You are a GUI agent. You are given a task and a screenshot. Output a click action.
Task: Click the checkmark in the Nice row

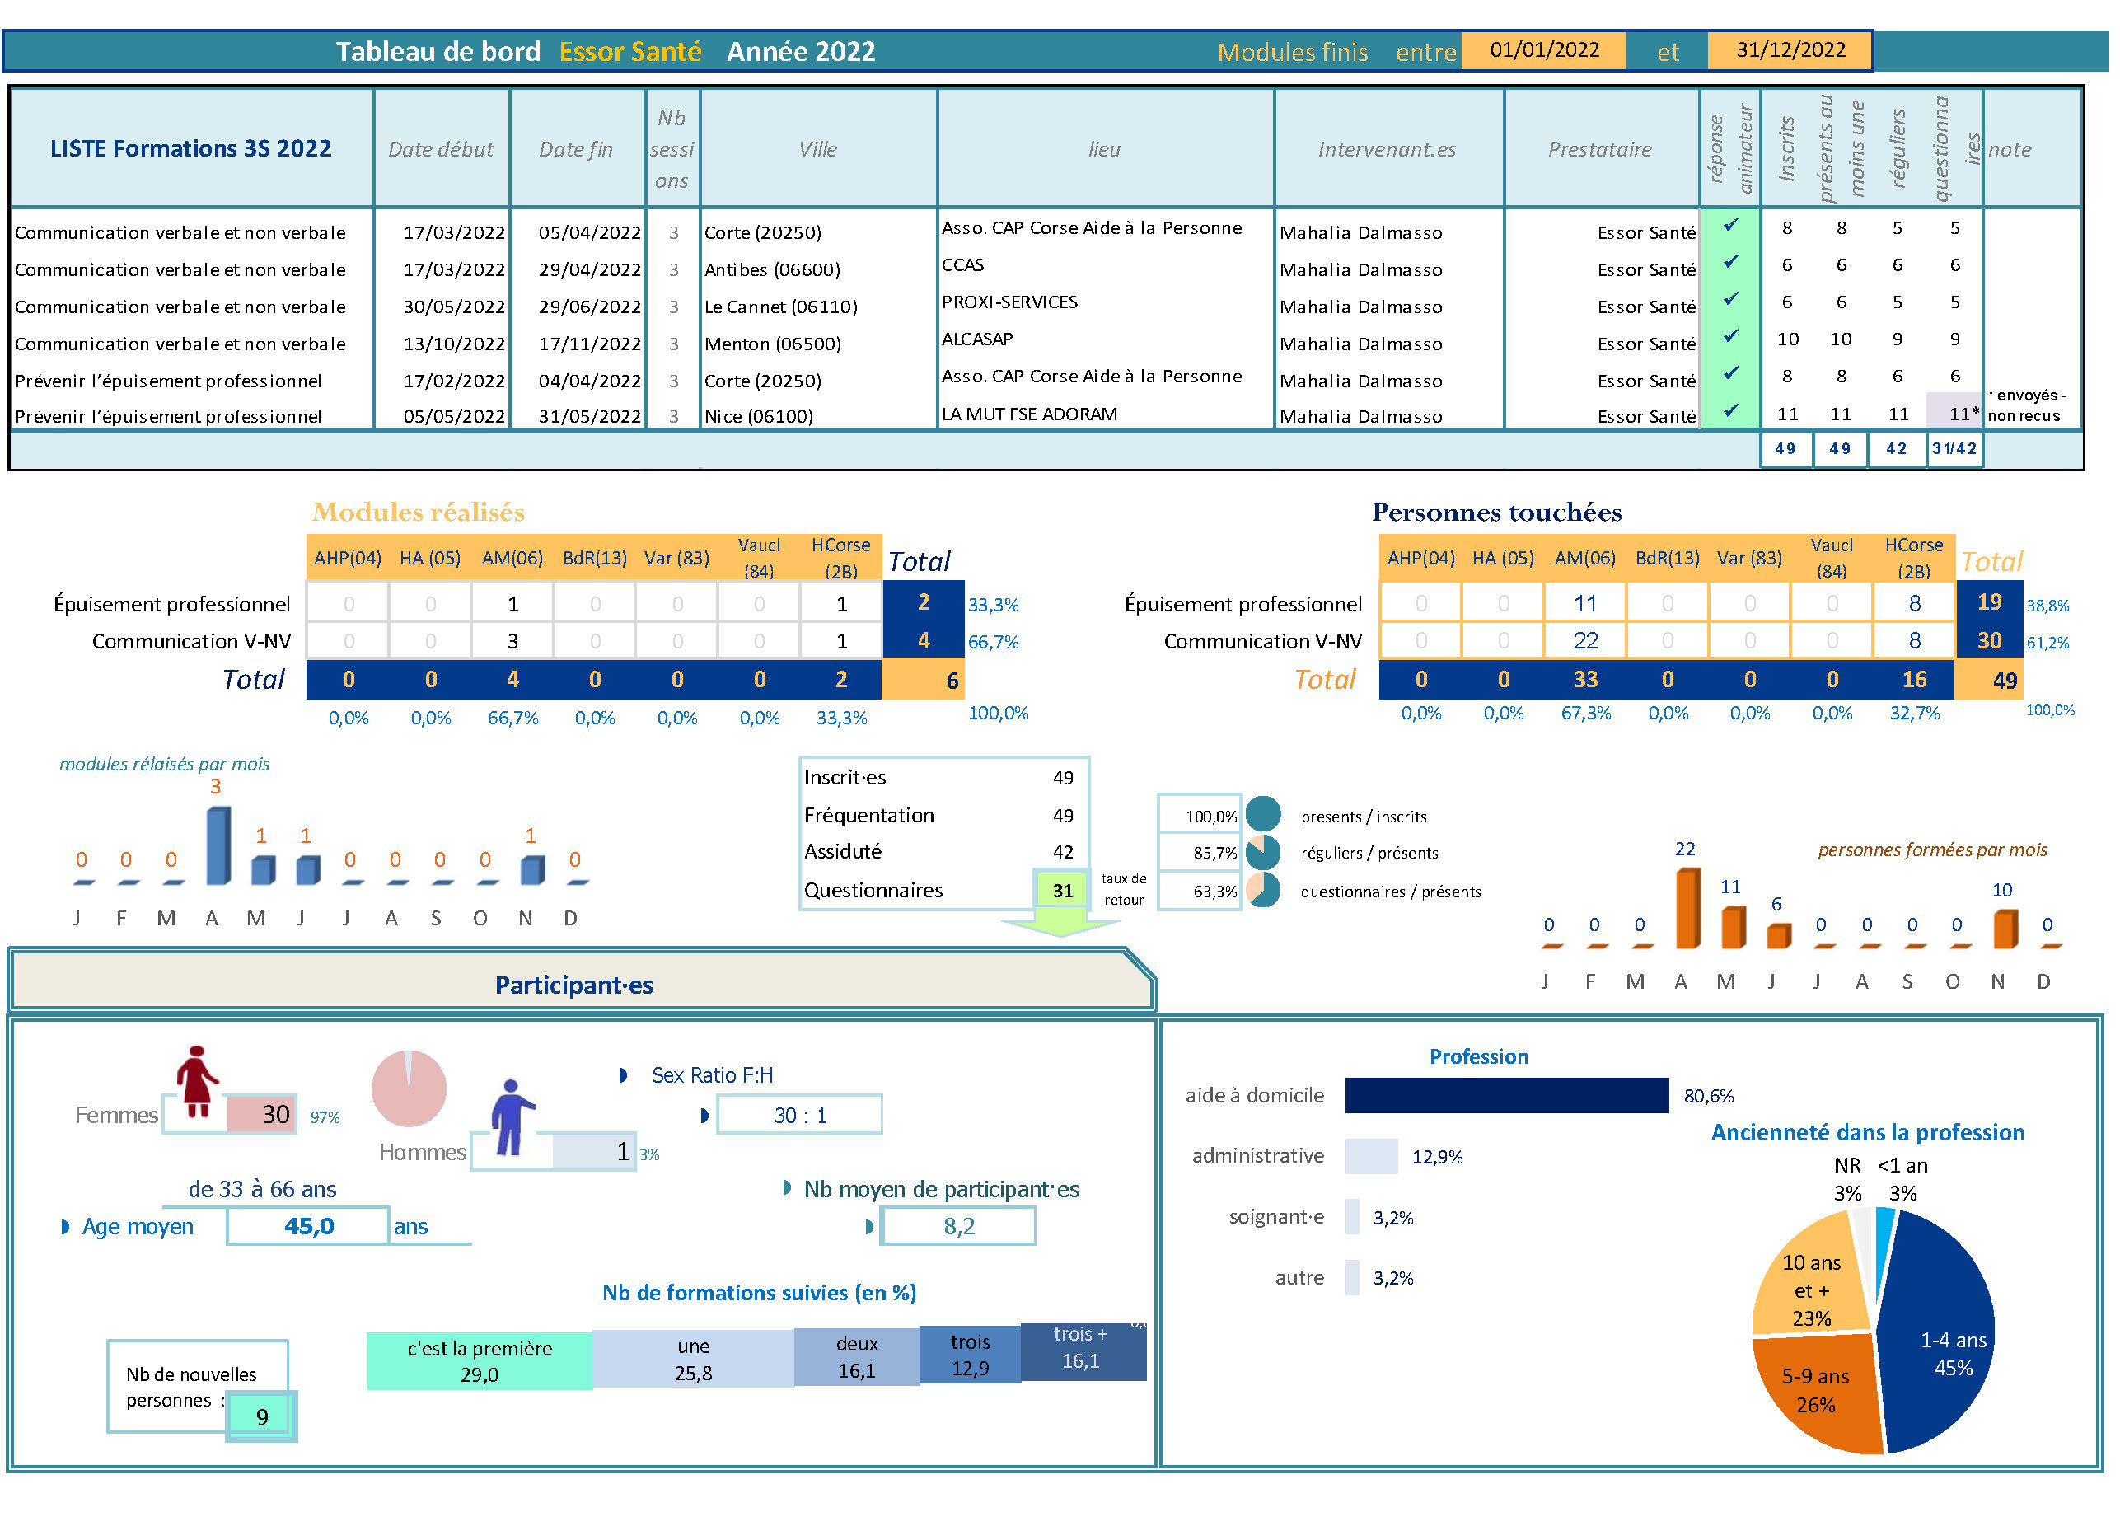pyautogui.click(x=1730, y=410)
